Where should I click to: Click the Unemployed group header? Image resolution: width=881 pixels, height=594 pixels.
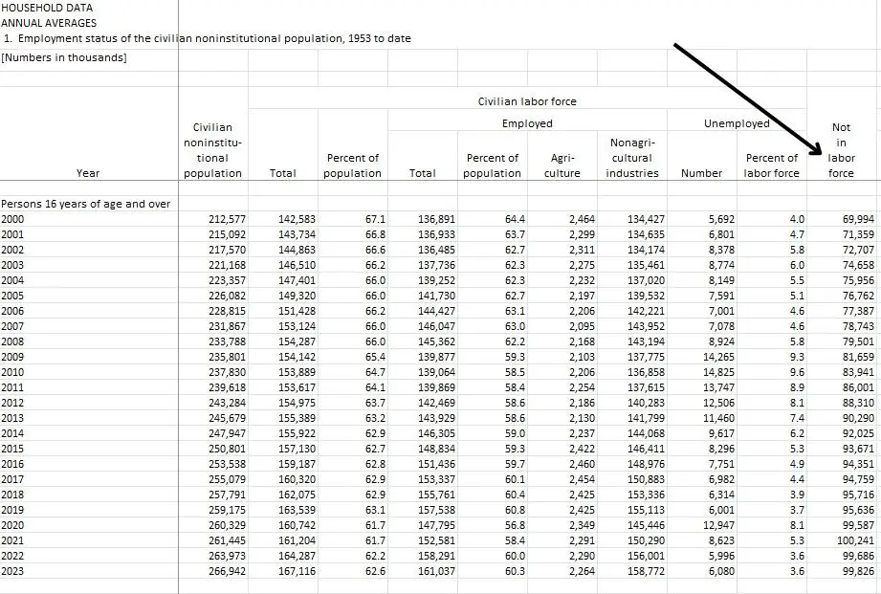click(737, 123)
